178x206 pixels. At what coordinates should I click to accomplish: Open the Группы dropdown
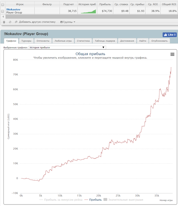click(68, 22)
